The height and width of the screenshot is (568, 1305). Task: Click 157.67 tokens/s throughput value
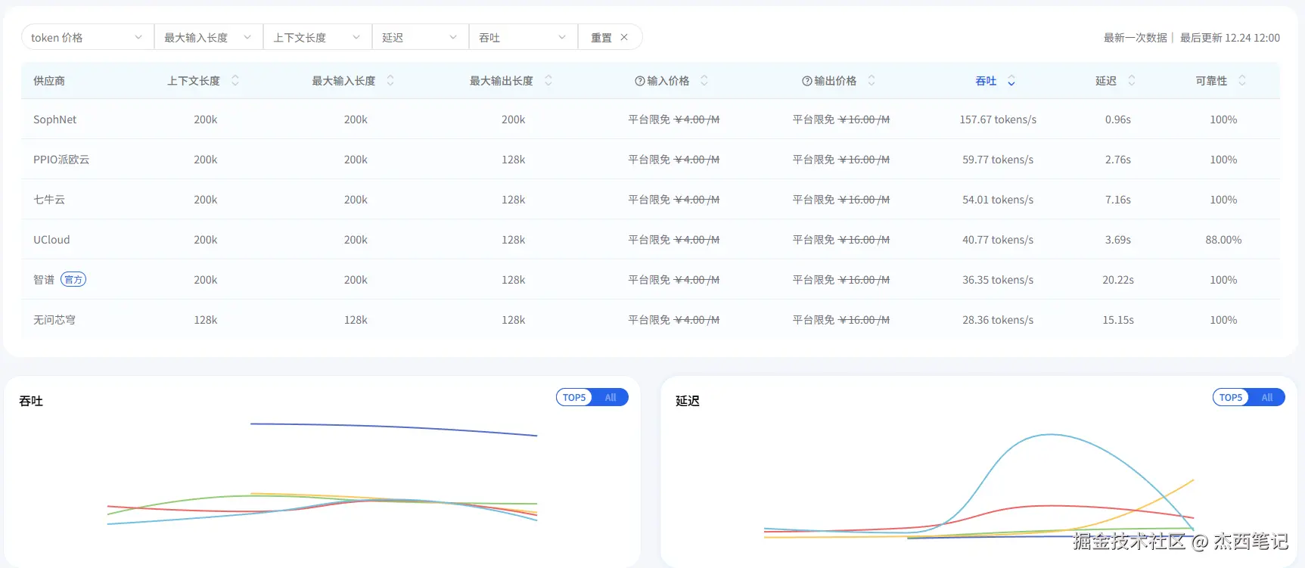tap(998, 119)
